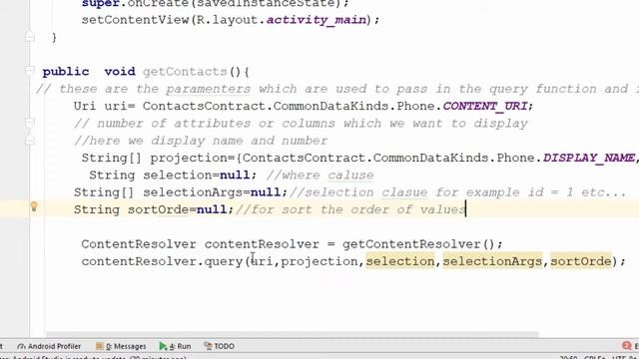Click 'ContentResolver' type name in declaration
This screenshot has width=639, height=359.
139,244
